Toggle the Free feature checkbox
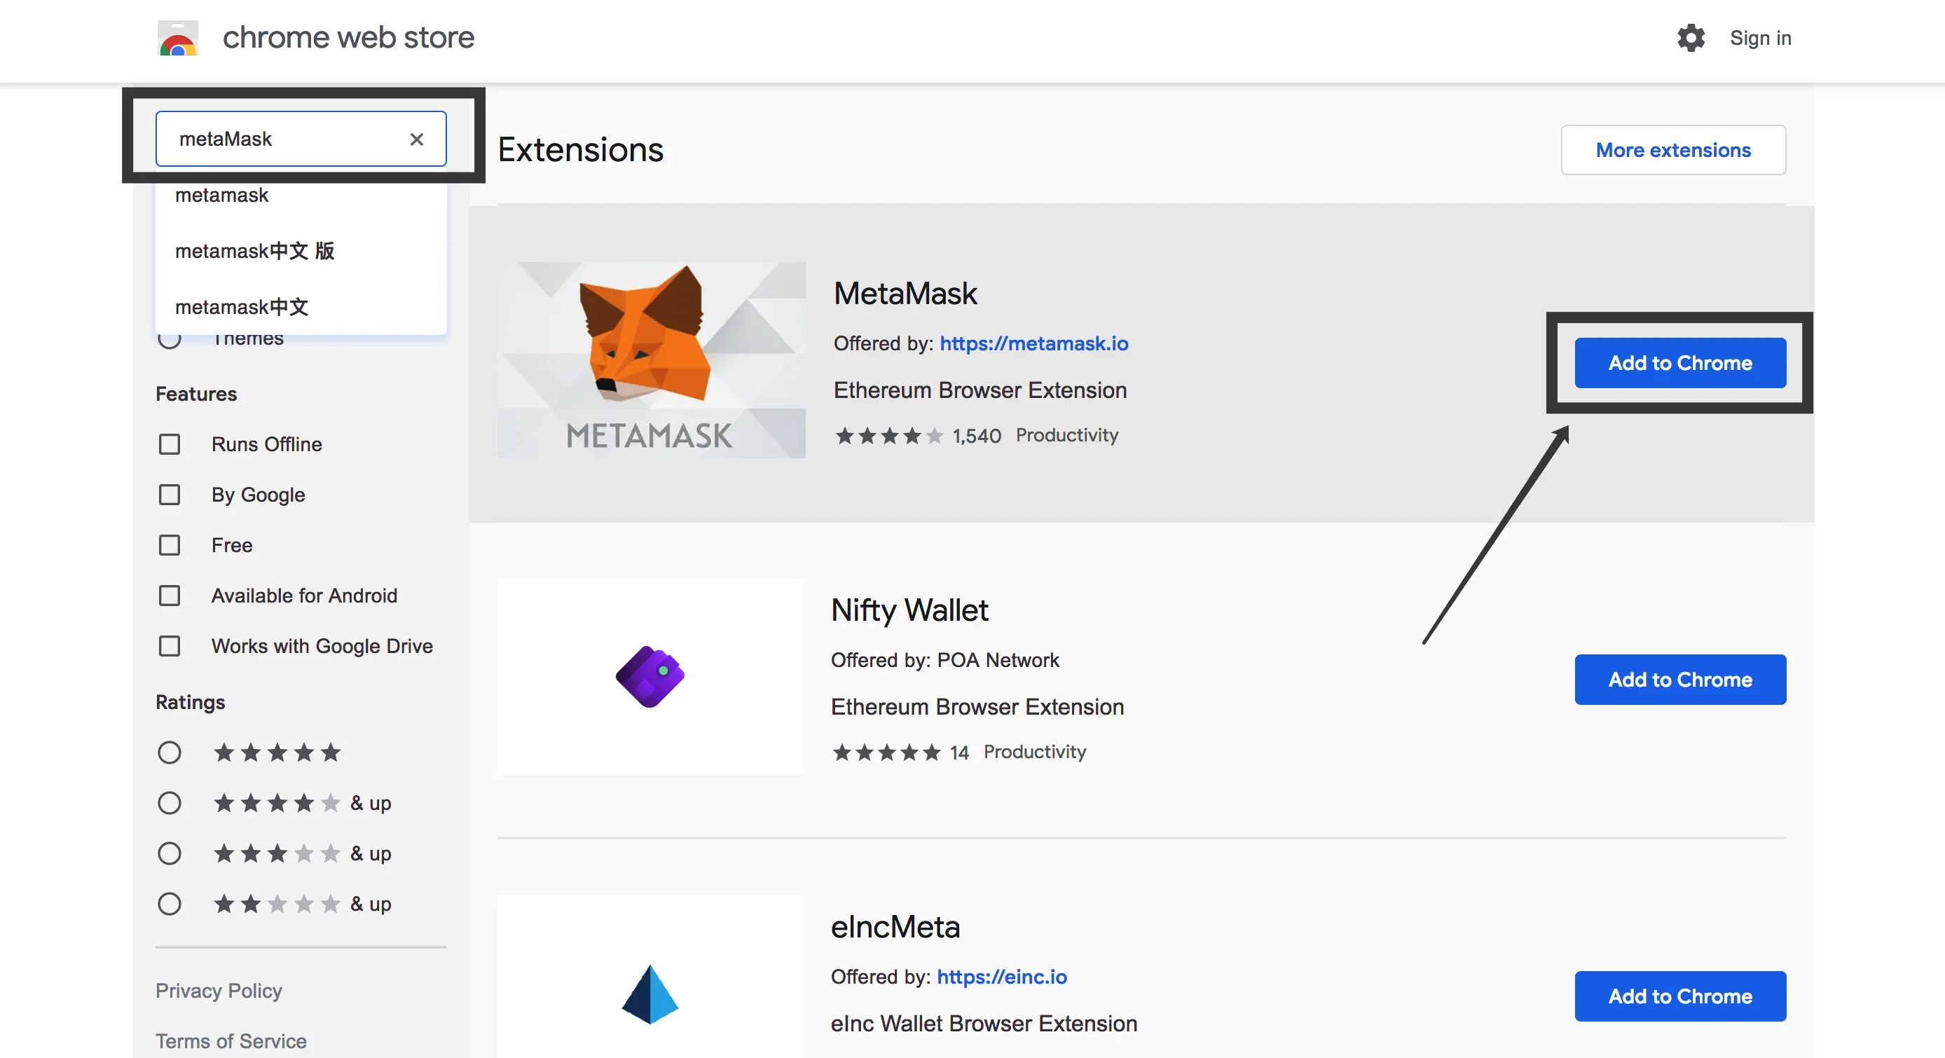1945x1058 pixels. 169,545
